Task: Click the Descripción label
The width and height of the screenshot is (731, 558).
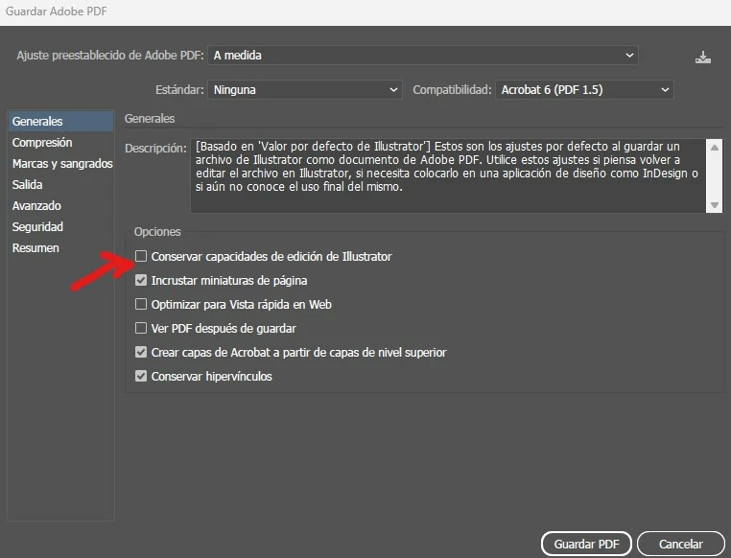Action: click(155, 148)
